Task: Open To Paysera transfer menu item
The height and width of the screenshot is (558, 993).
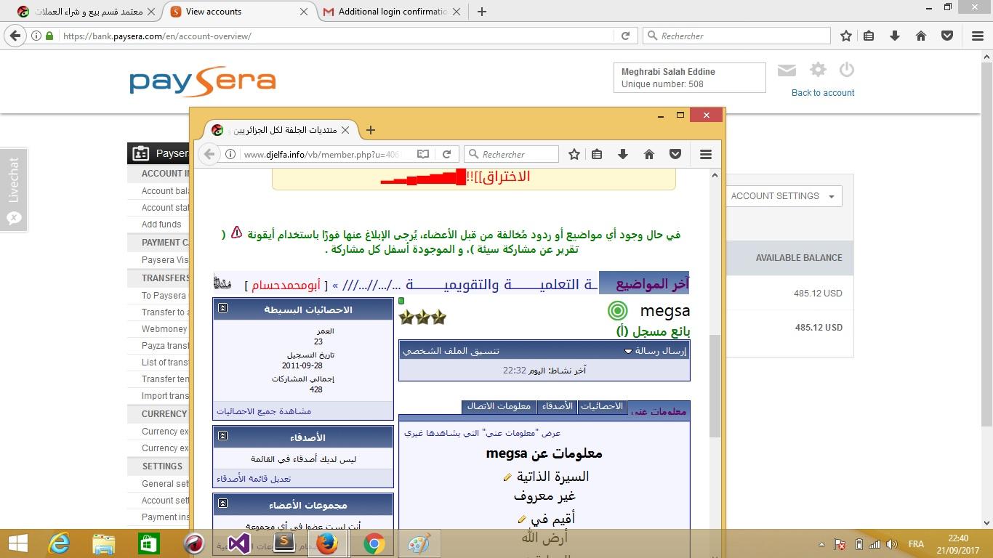Action: [164, 296]
